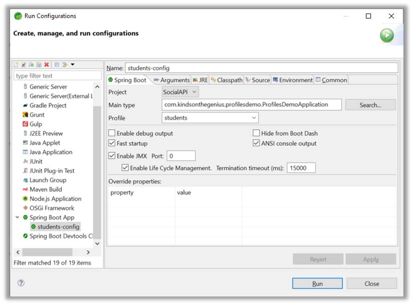The image size is (413, 305).
Task: Open the Project dropdown showing SocialAPI
Action: pyautogui.click(x=180, y=92)
